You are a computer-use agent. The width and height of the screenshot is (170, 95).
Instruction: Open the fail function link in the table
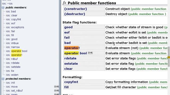pyautogui.click(x=67, y=37)
